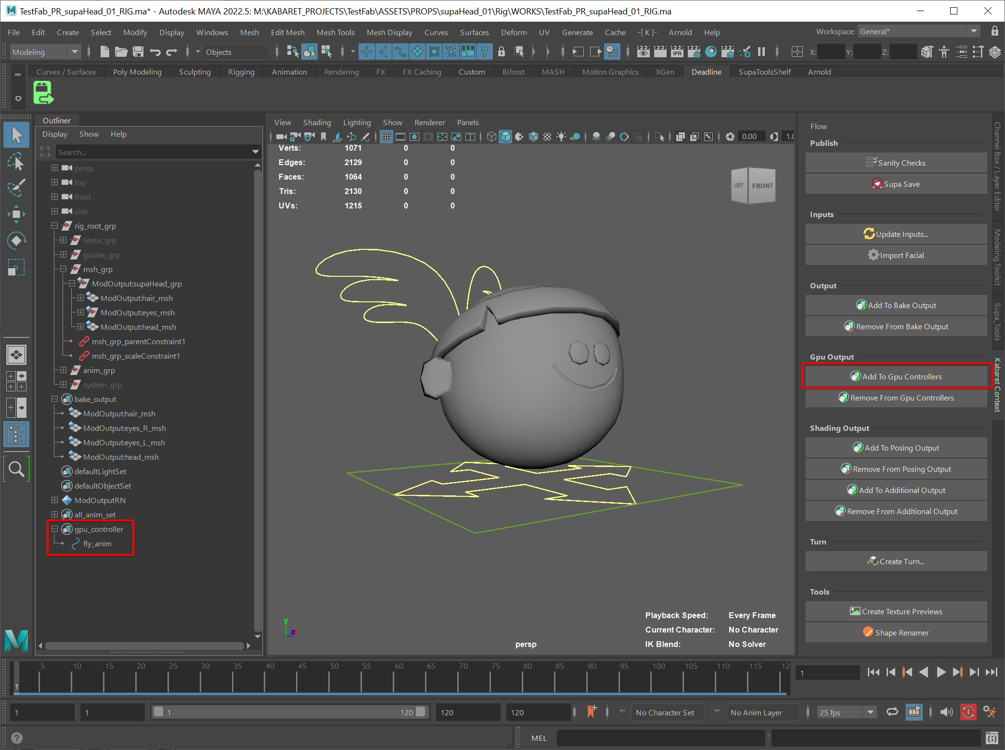Open the IPR render icon

click(x=677, y=52)
